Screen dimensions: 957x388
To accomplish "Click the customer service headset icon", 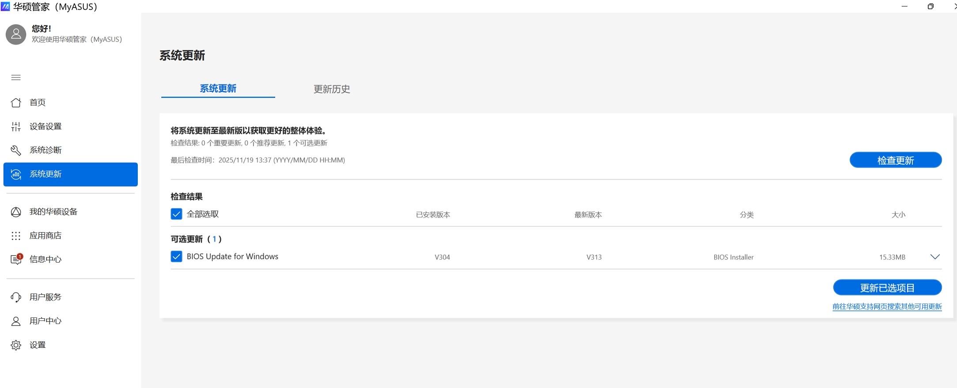I will [16, 297].
